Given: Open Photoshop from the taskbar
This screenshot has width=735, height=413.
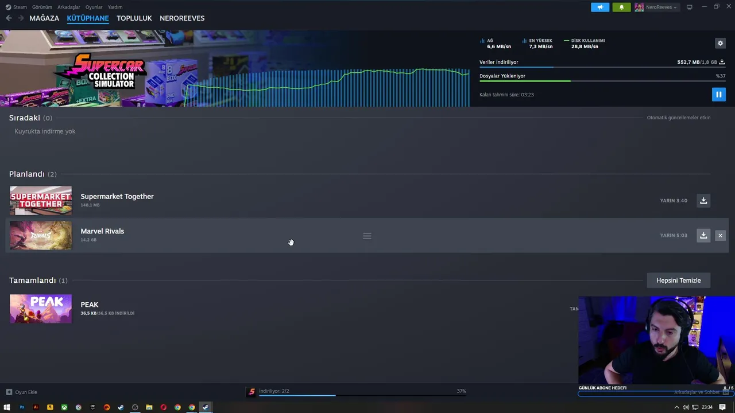Looking at the screenshot, I should pyautogui.click(x=22, y=407).
